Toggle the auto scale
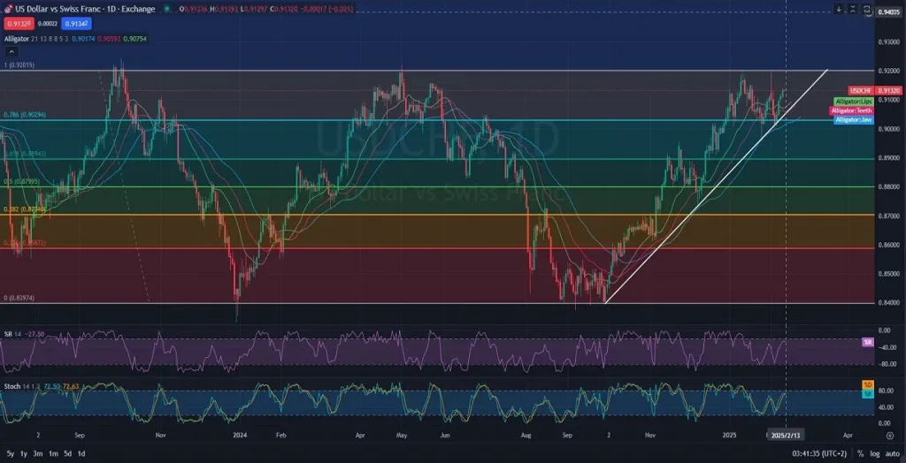This screenshot has width=906, height=463. pyautogui.click(x=892, y=454)
